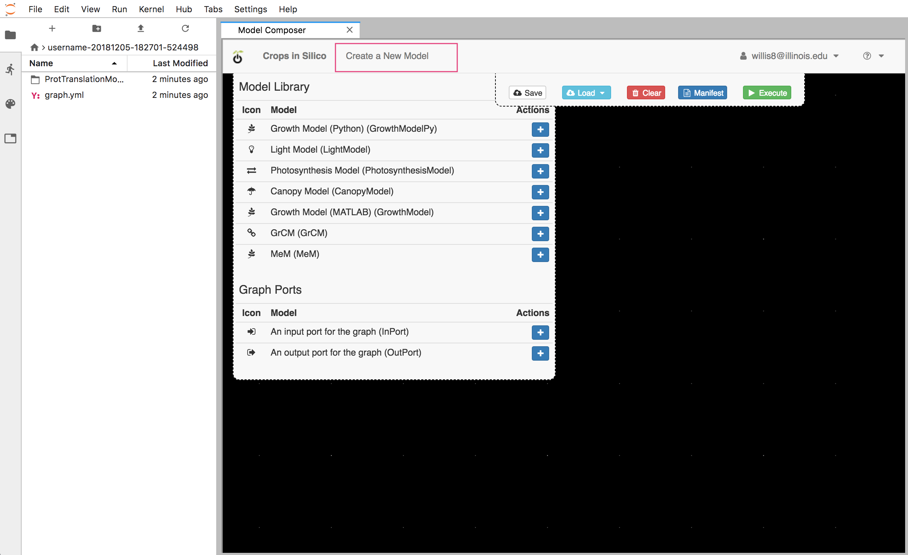Open the Tabs menu
The width and height of the screenshot is (908, 555).
click(213, 9)
